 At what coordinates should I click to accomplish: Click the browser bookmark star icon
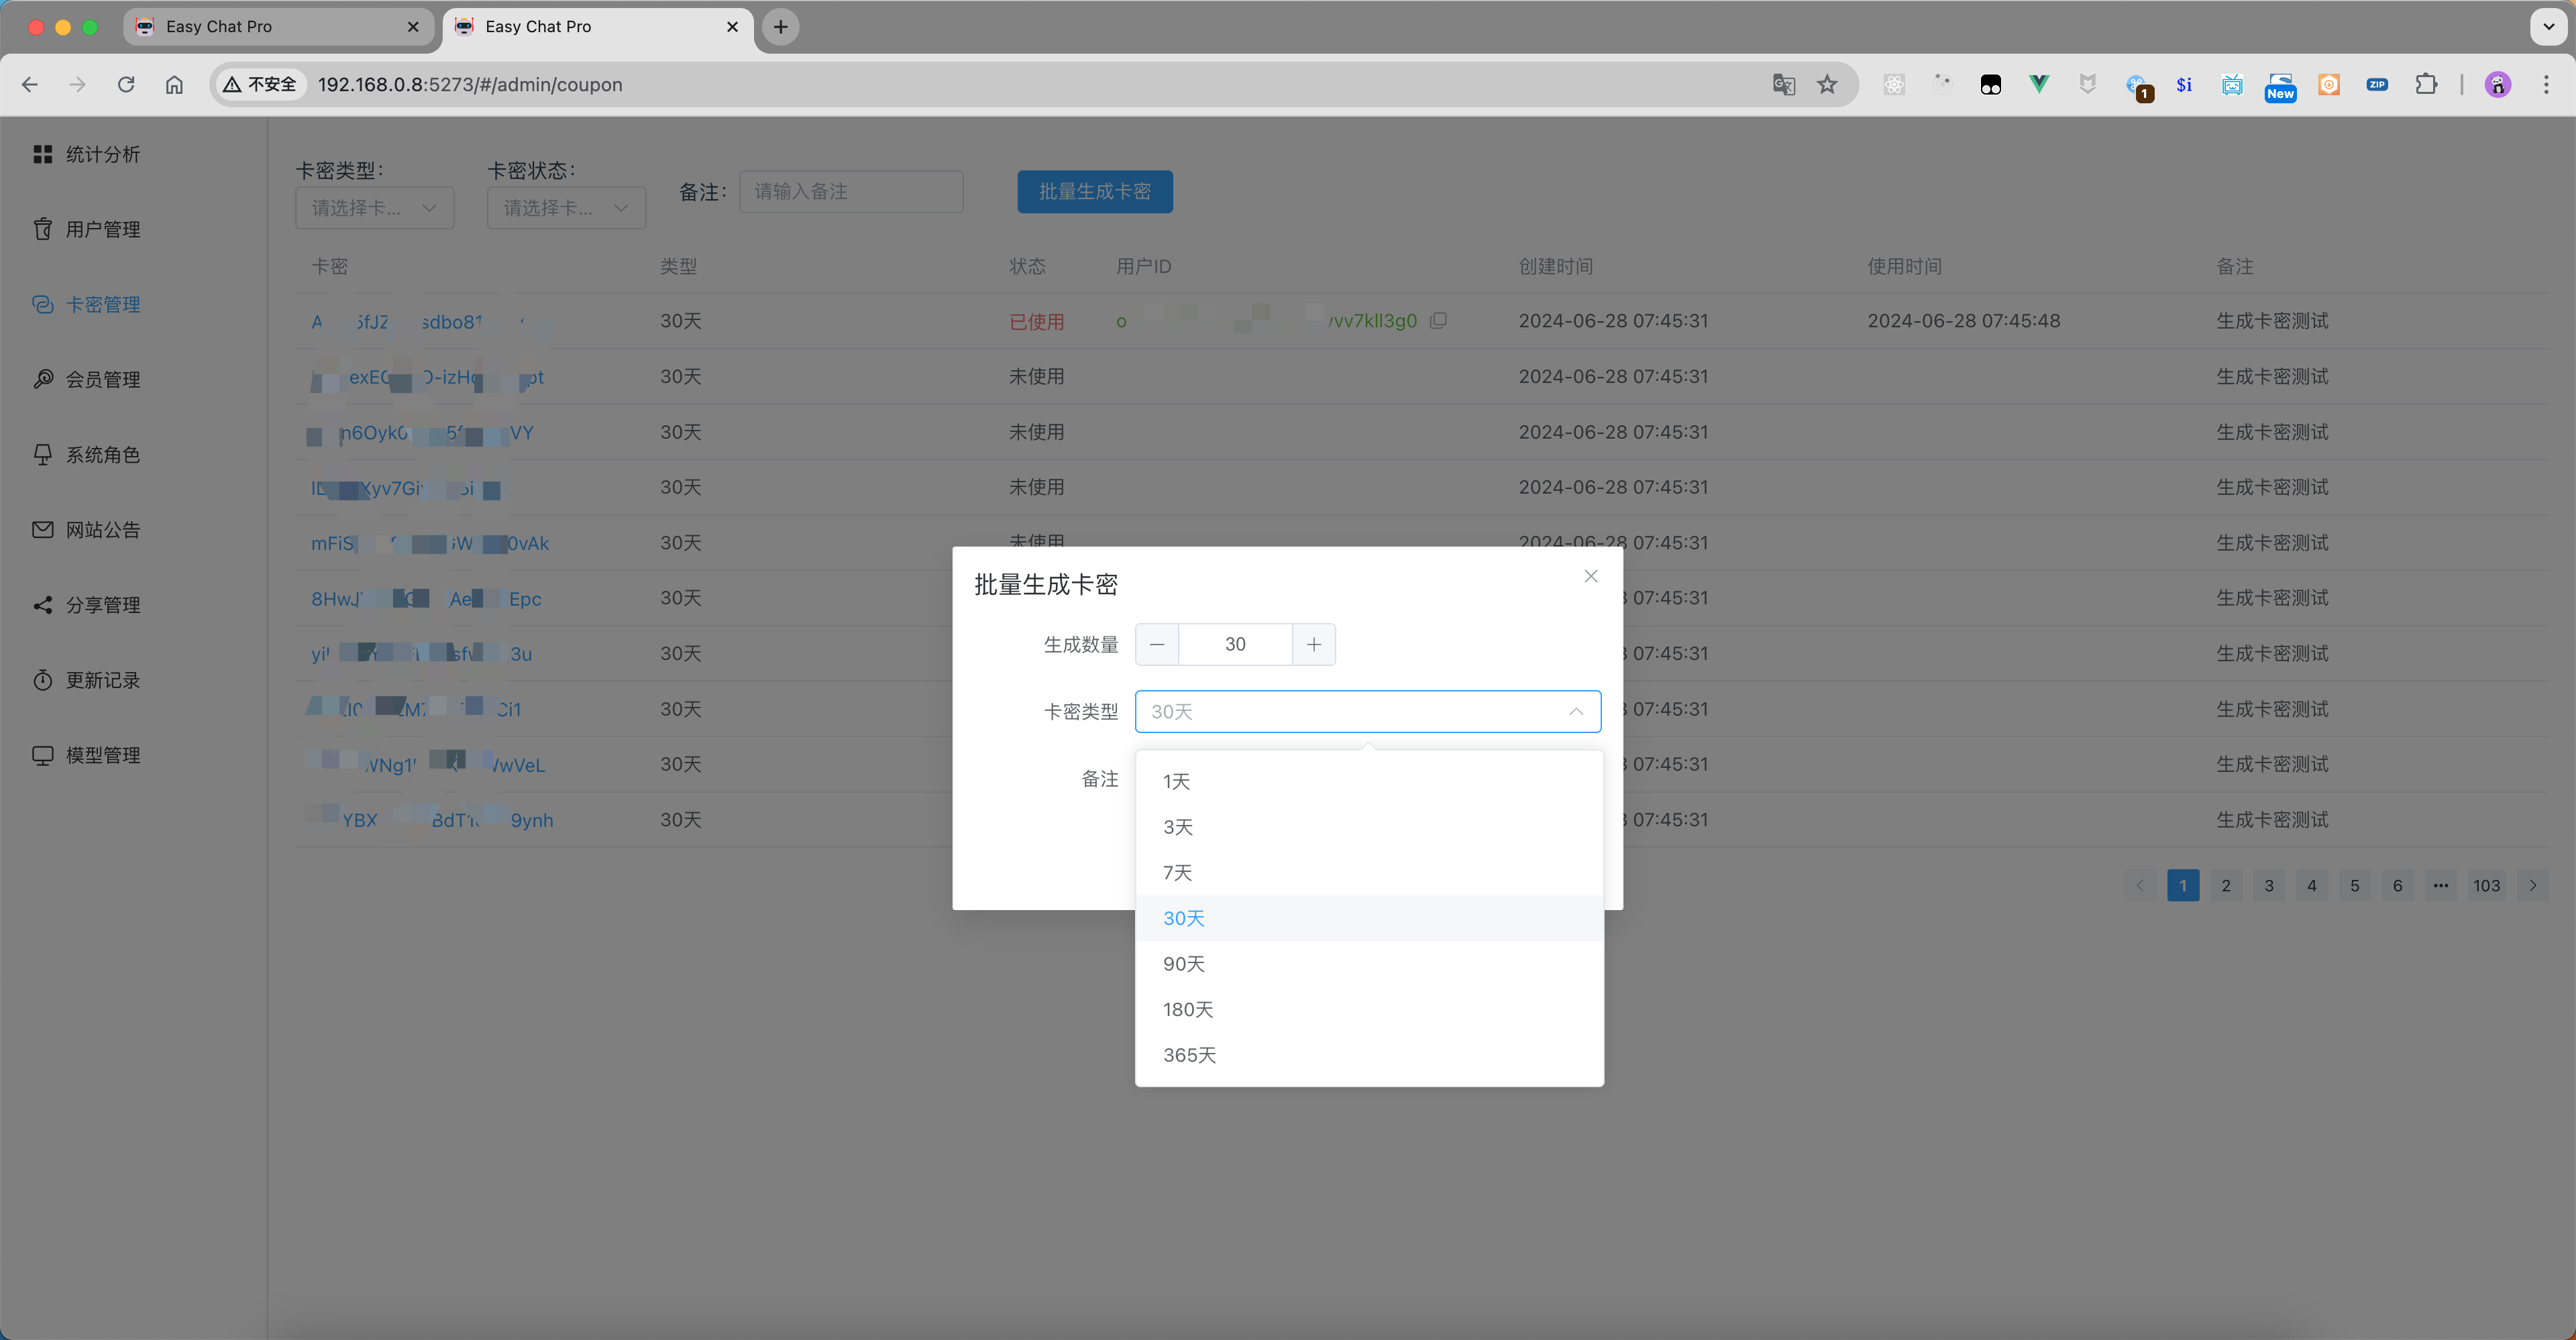[1827, 85]
